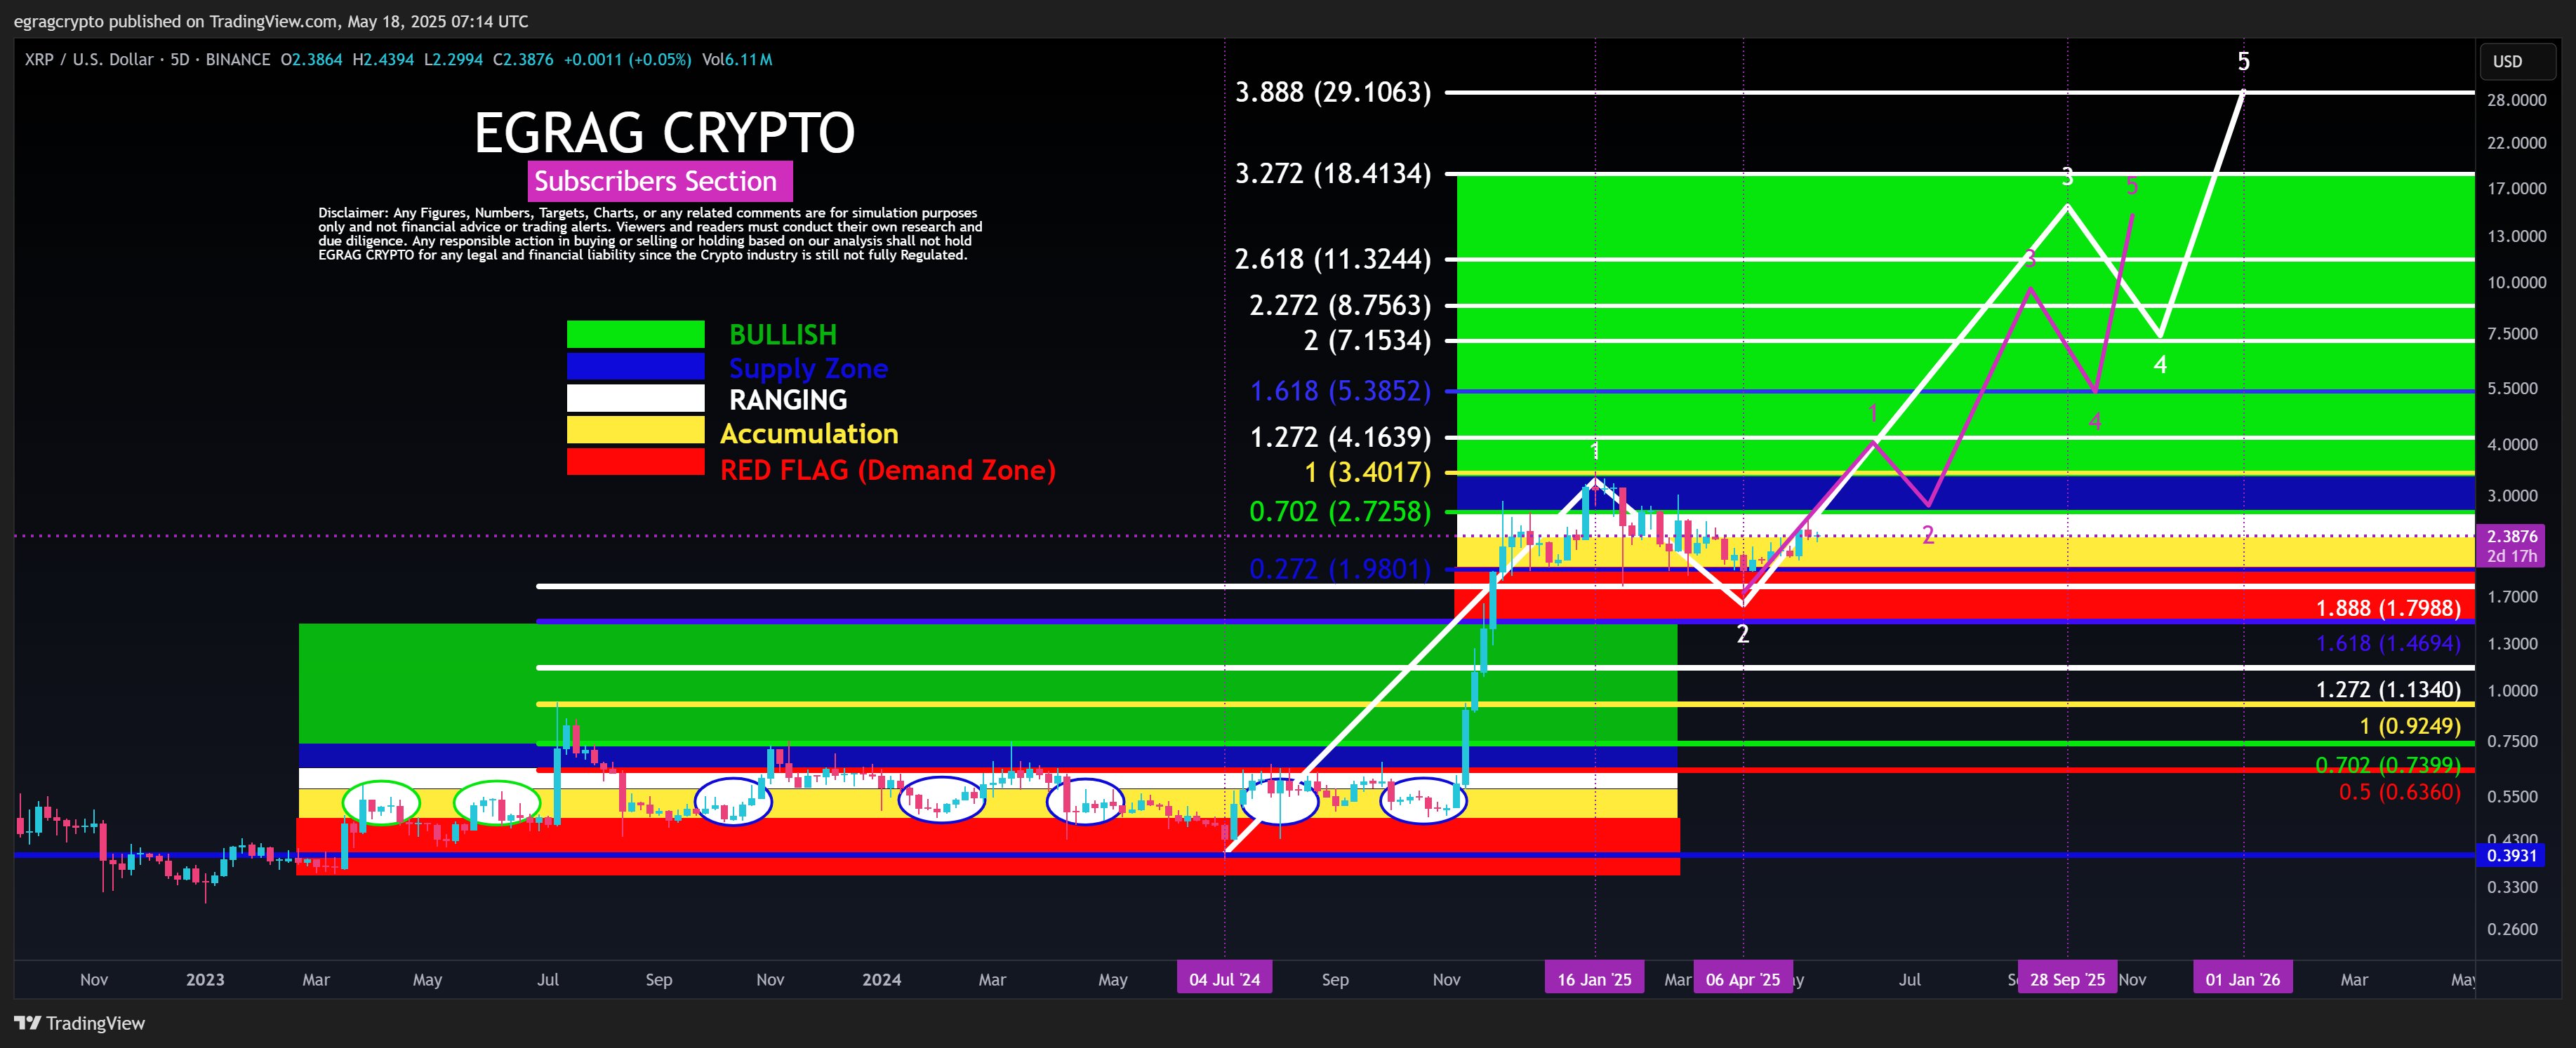The height and width of the screenshot is (1048, 2576).
Task: Click the EGRAG CRYPTO title text
Action: pos(664,132)
